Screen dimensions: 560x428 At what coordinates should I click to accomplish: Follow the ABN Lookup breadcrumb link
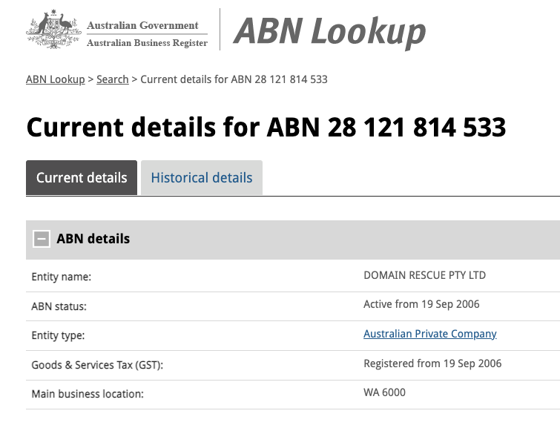(x=56, y=79)
